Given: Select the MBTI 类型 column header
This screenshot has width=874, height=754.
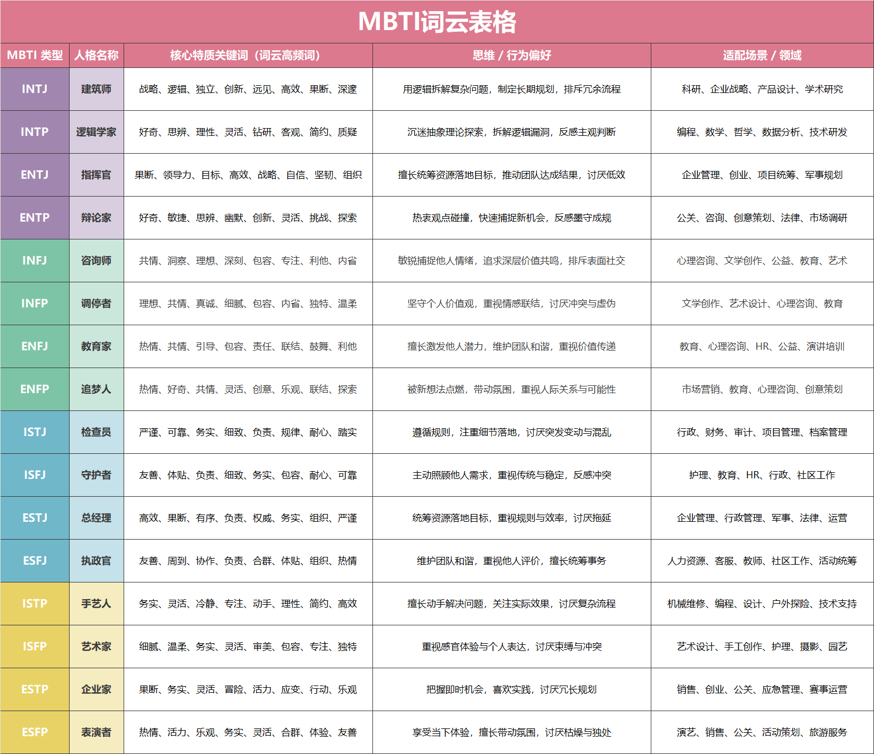Looking at the screenshot, I should coord(35,55).
